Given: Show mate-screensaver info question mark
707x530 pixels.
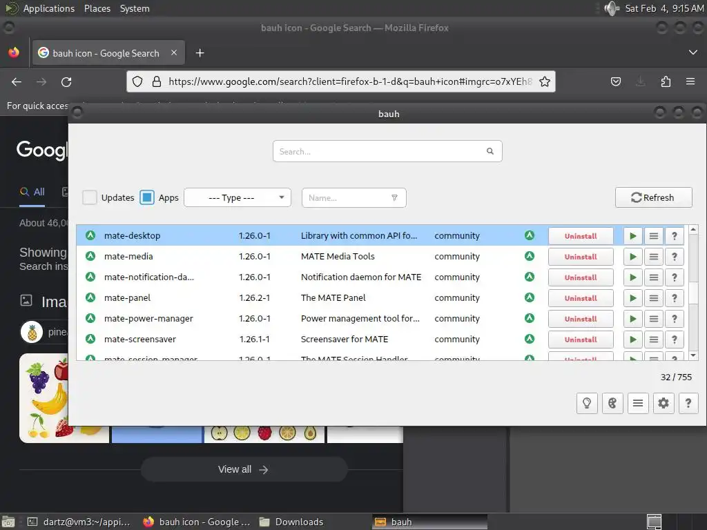Looking at the screenshot, I should coord(674,340).
